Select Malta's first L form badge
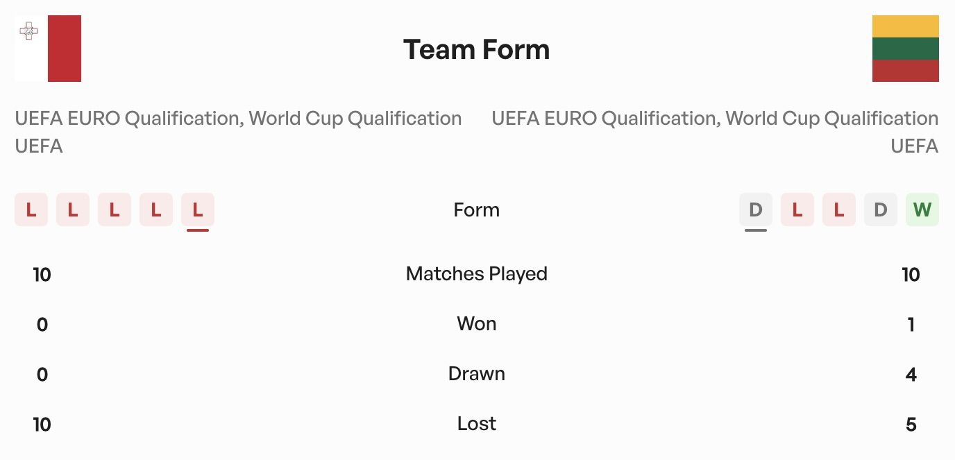The image size is (955, 460). [31, 210]
